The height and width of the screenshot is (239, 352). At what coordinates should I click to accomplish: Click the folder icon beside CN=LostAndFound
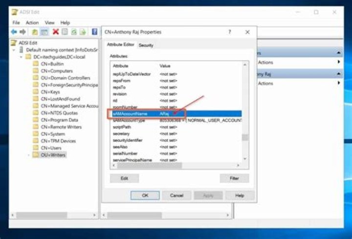(x=36, y=99)
